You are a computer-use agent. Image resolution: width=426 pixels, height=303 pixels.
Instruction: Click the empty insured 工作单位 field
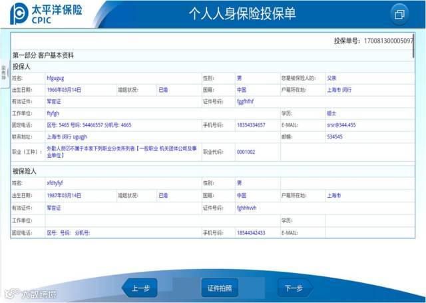pos(162,220)
